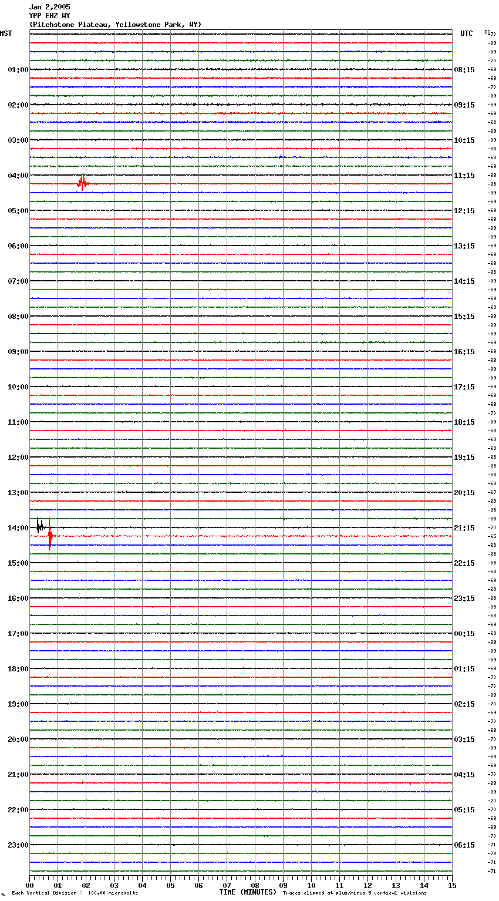This screenshot has height=901, width=499.
Task: Click the UTC timezone label
Action: [467, 33]
